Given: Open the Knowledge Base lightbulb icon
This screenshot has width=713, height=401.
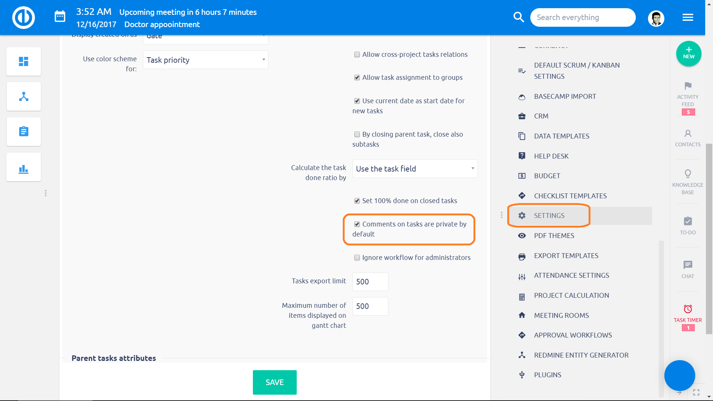Looking at the screenshot, I should pyautogui.click(x=688, y=174).
